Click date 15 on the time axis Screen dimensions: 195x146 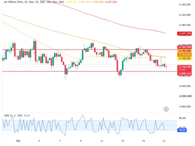pos(122,141)
